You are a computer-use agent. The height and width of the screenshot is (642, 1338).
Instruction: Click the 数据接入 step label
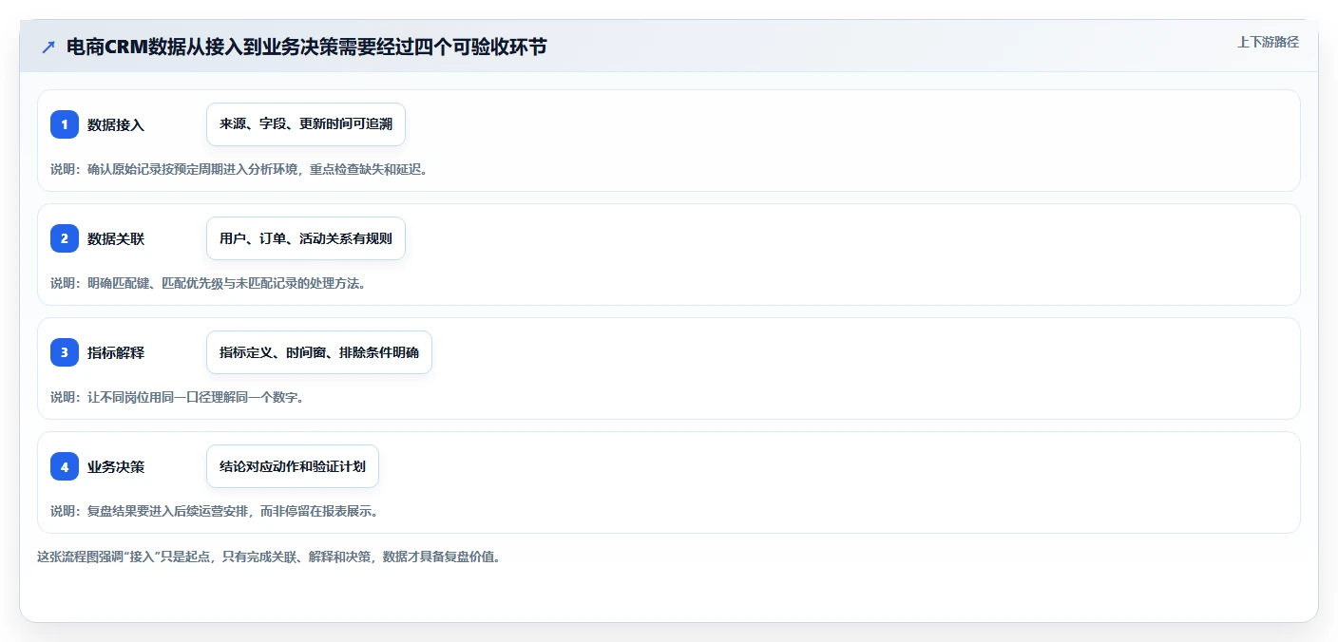pos(116,124)
